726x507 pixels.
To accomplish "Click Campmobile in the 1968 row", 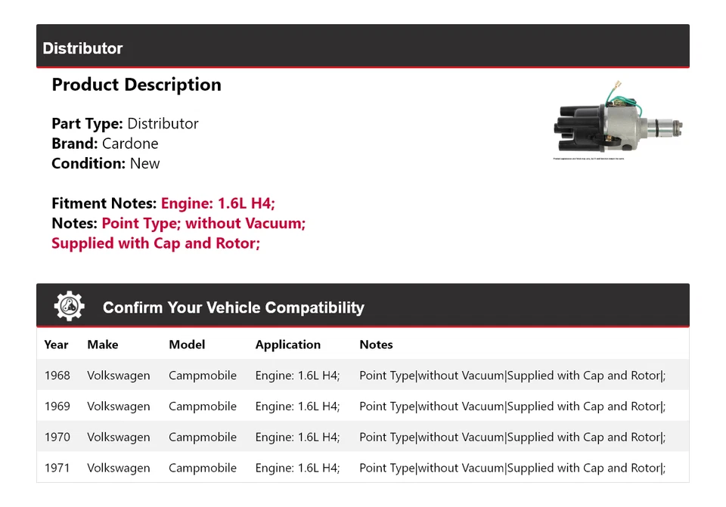I will 203,376.
